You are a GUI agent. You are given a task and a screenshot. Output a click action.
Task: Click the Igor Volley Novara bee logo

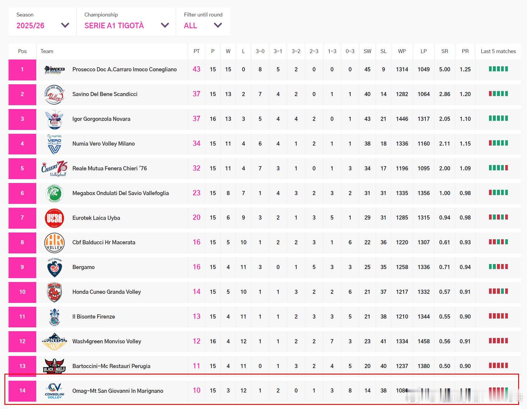point(54,119)
